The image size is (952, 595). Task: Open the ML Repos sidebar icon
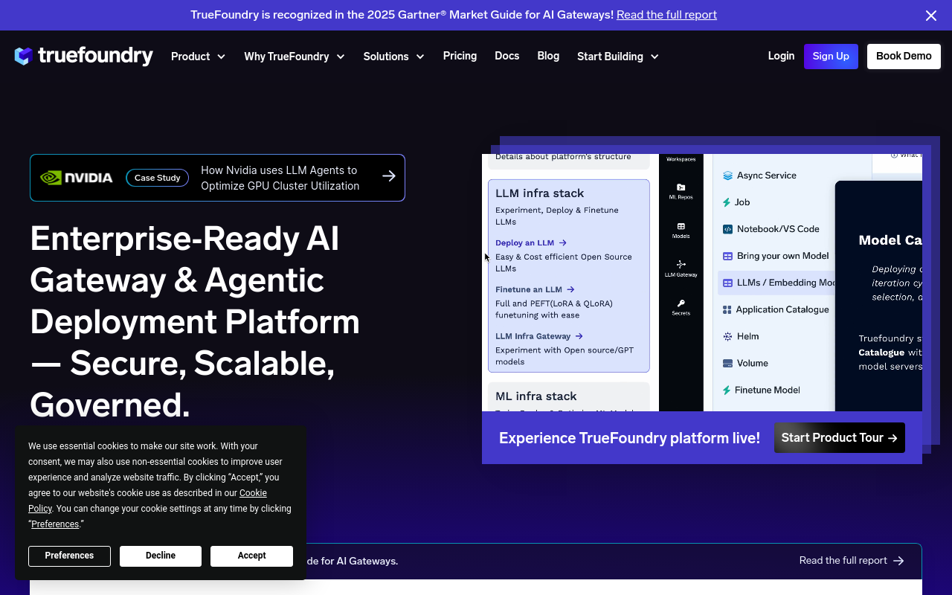[681, 187]
